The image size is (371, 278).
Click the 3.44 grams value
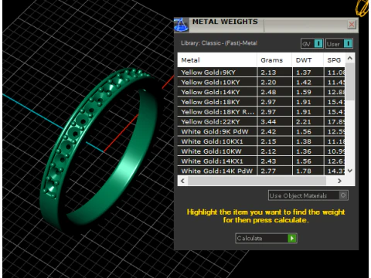[x=268, y=122]
